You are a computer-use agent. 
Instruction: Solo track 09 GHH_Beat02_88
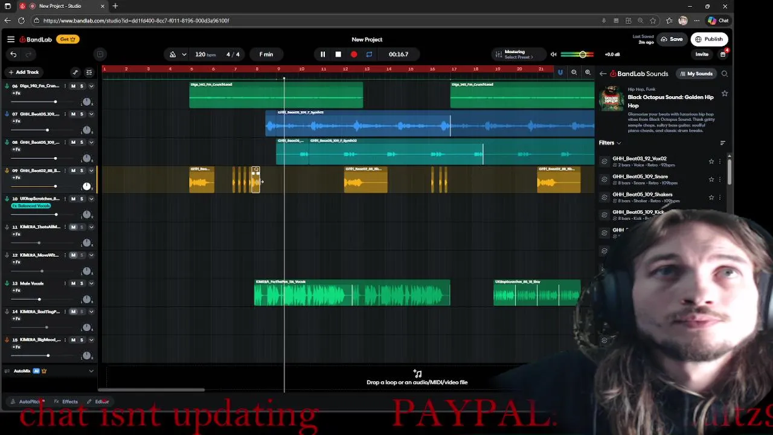click(82, 170)
